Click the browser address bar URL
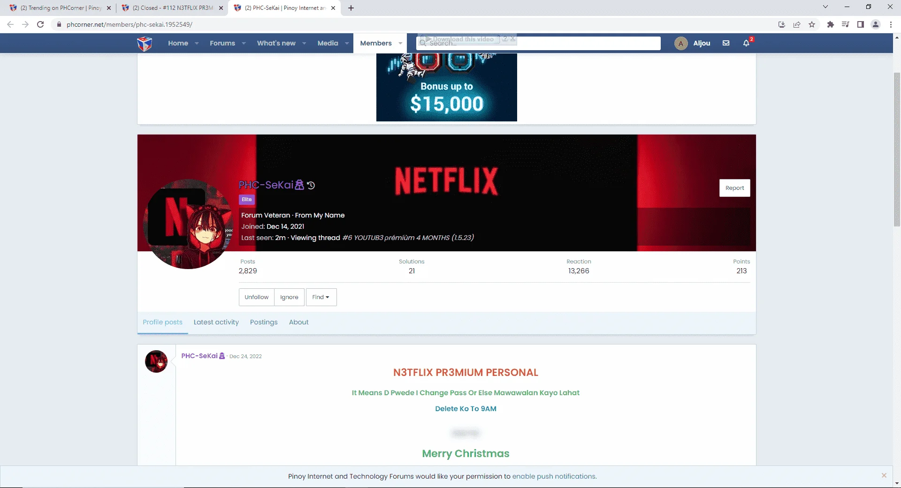The image size is (901, 488). [x=130, y=24]
